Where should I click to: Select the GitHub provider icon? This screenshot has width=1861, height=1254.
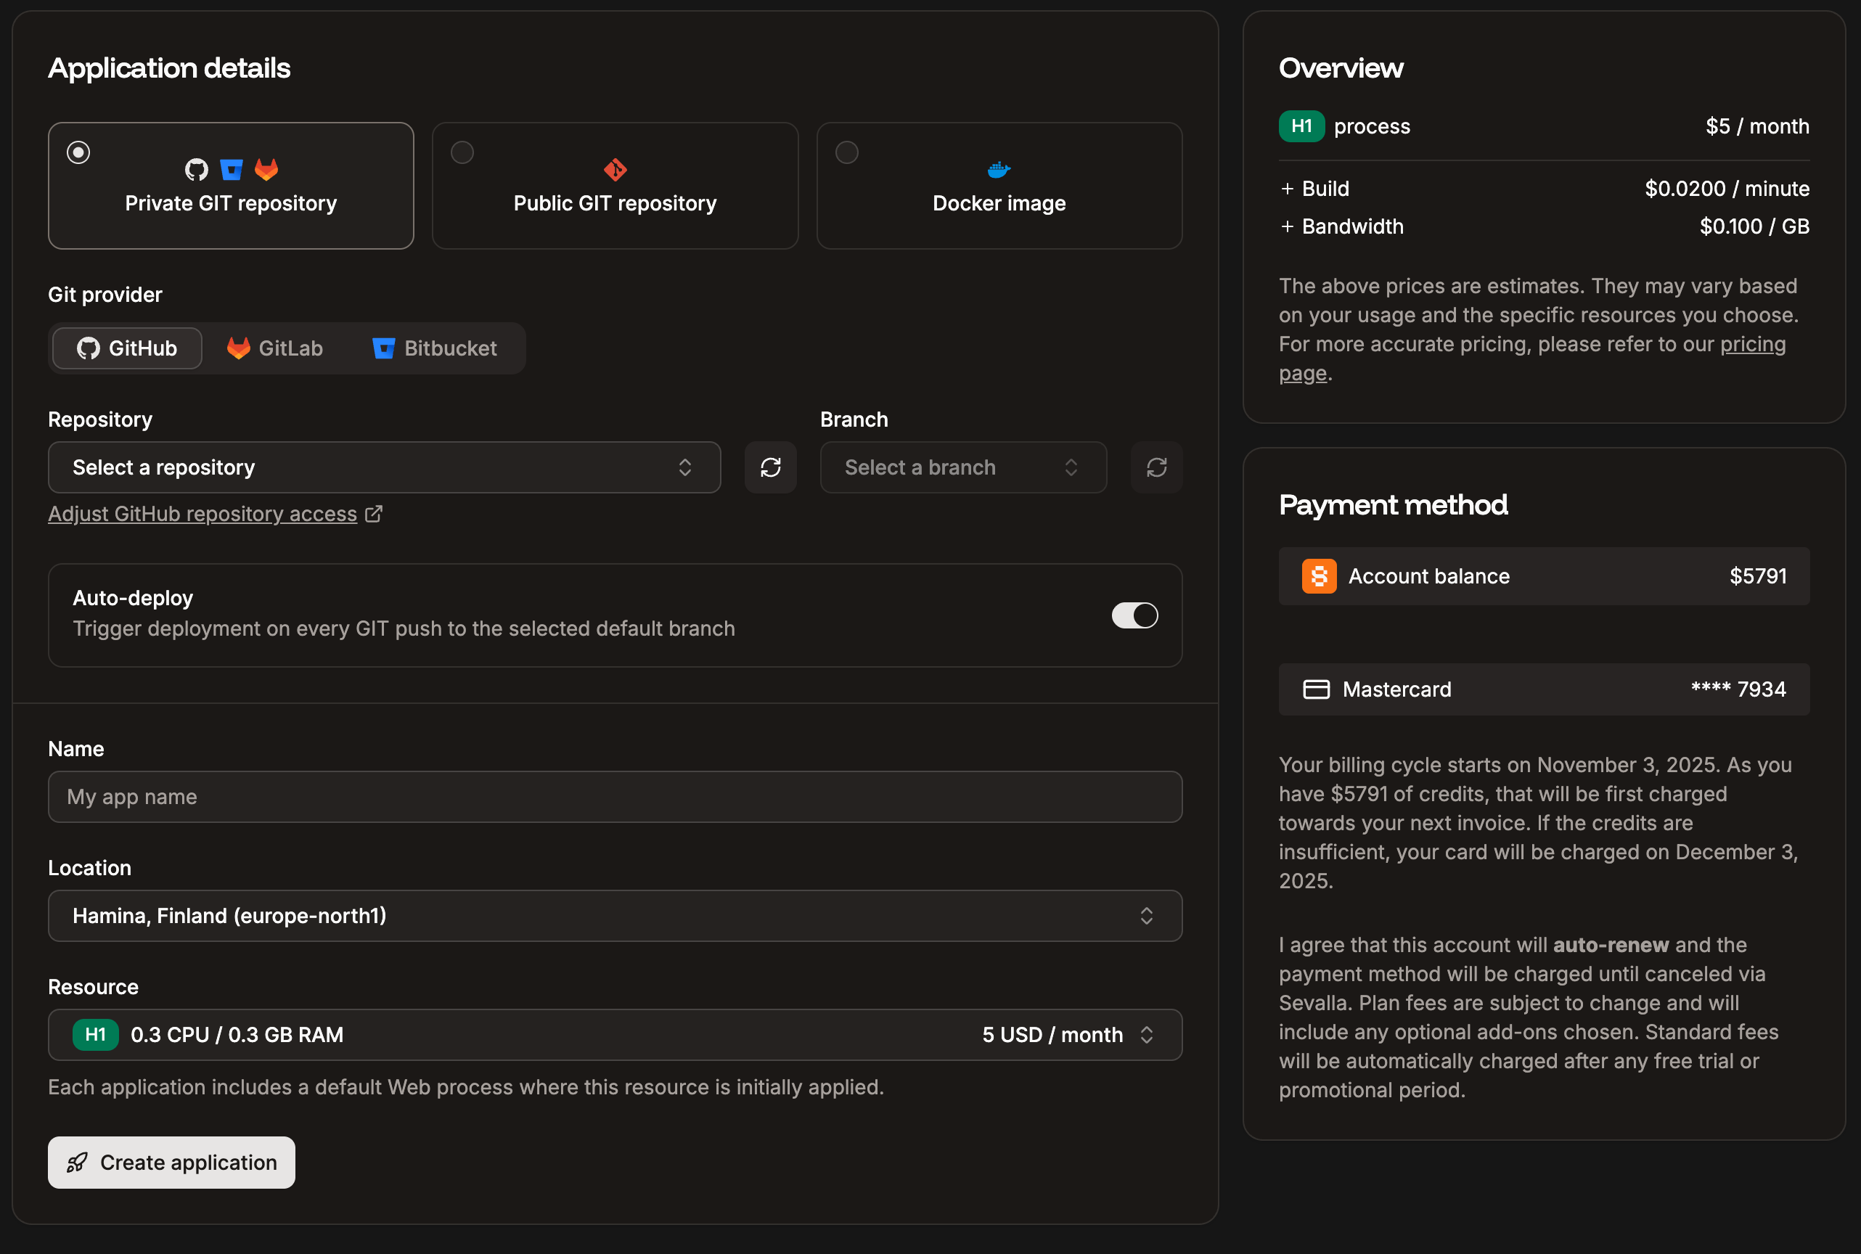pyautogui.click(x=88, y=348)
